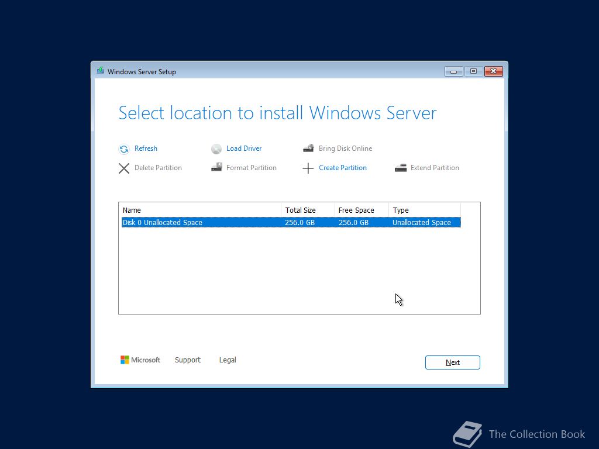
Task: Click the Name column header
Action: click(x=201, y=210)
